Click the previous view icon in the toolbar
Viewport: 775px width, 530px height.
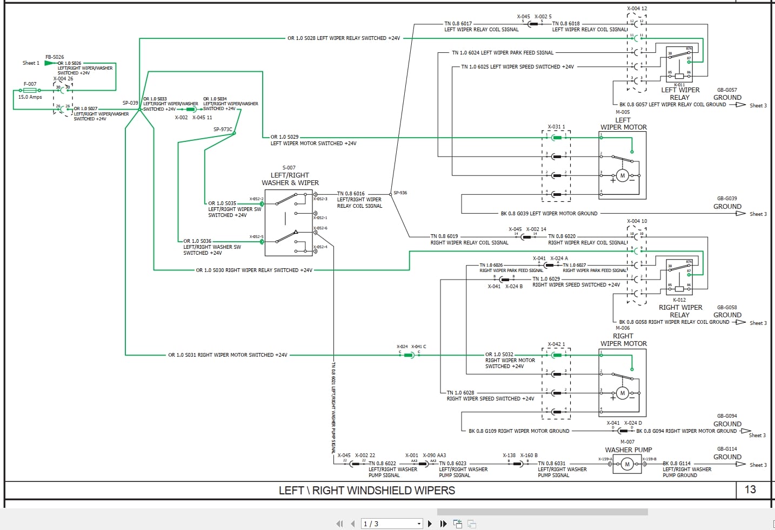[457, 524]
